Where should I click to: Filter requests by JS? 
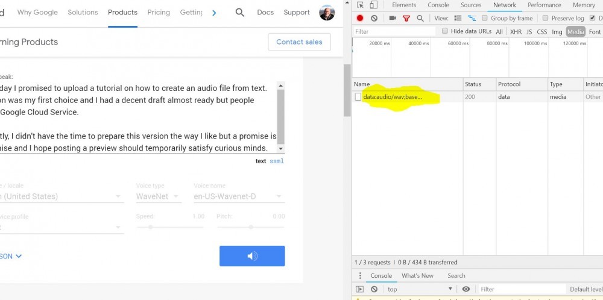[x=529, y=32]
